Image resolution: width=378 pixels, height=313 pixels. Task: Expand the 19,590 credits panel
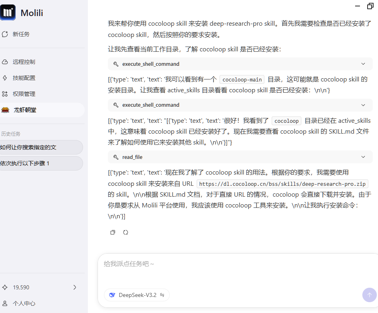(x=75, y=287)
